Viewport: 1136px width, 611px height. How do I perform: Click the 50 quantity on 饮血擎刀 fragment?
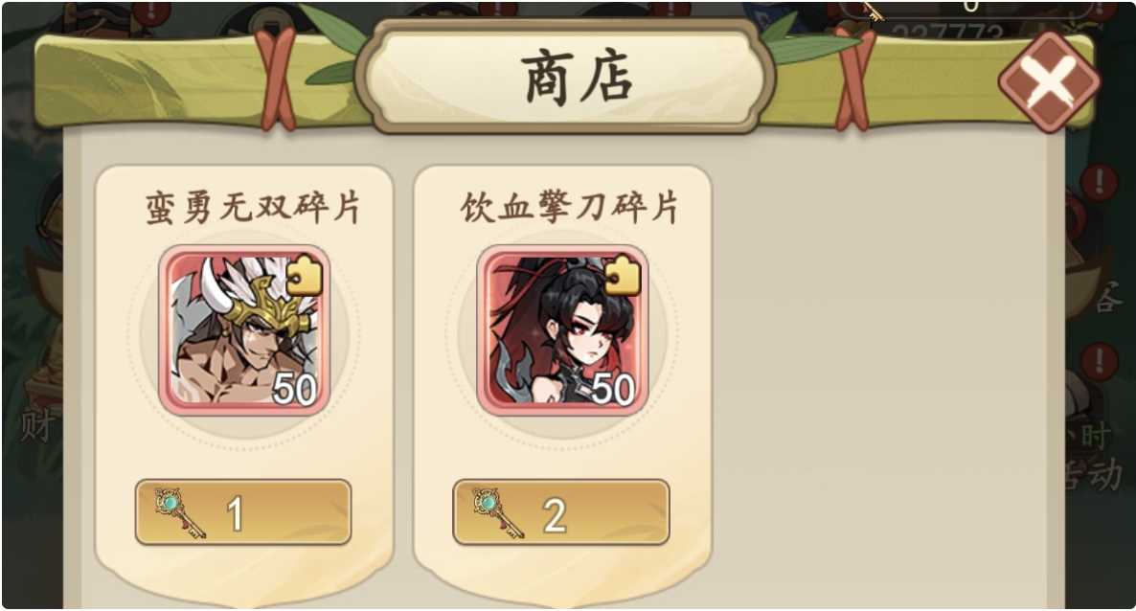[x=613, y=389]
